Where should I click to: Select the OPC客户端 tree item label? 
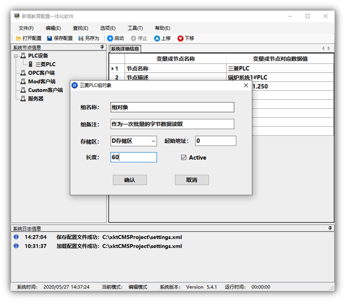[x=41, y=73]
